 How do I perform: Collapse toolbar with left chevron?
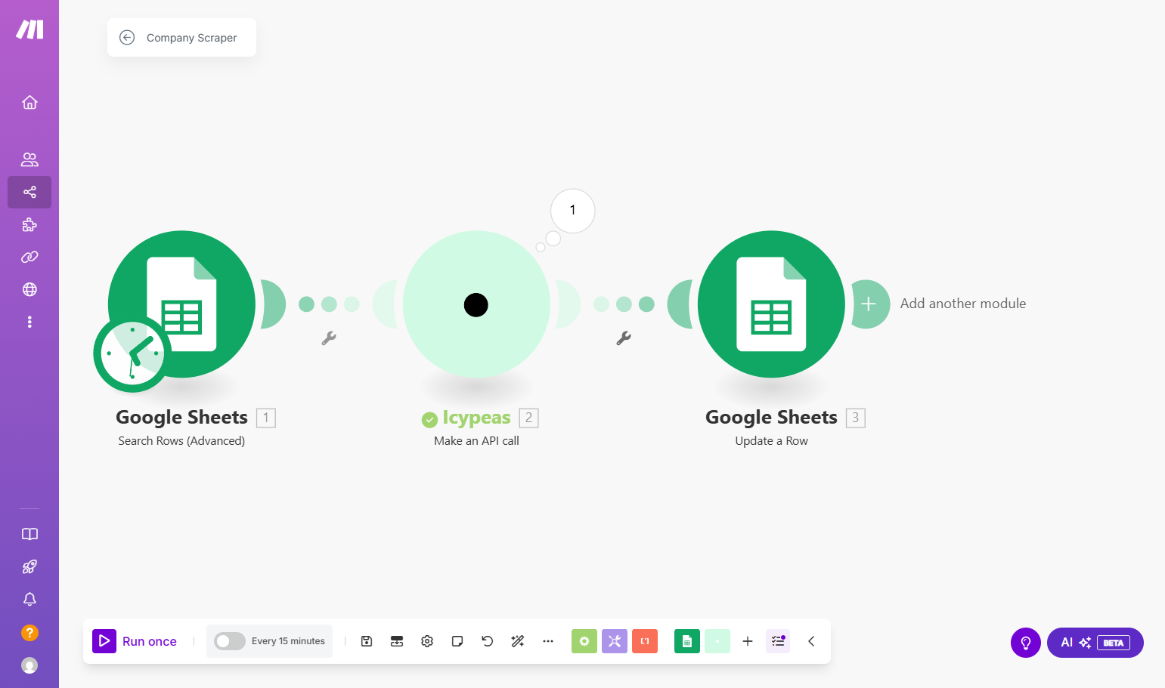tap(811, 641)
